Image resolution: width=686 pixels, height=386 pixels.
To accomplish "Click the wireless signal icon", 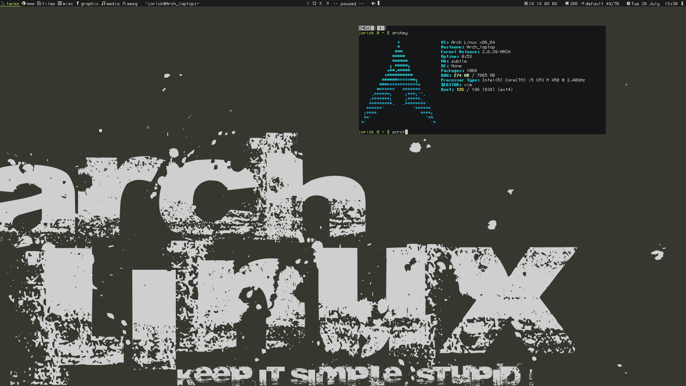I will point(582,3).
